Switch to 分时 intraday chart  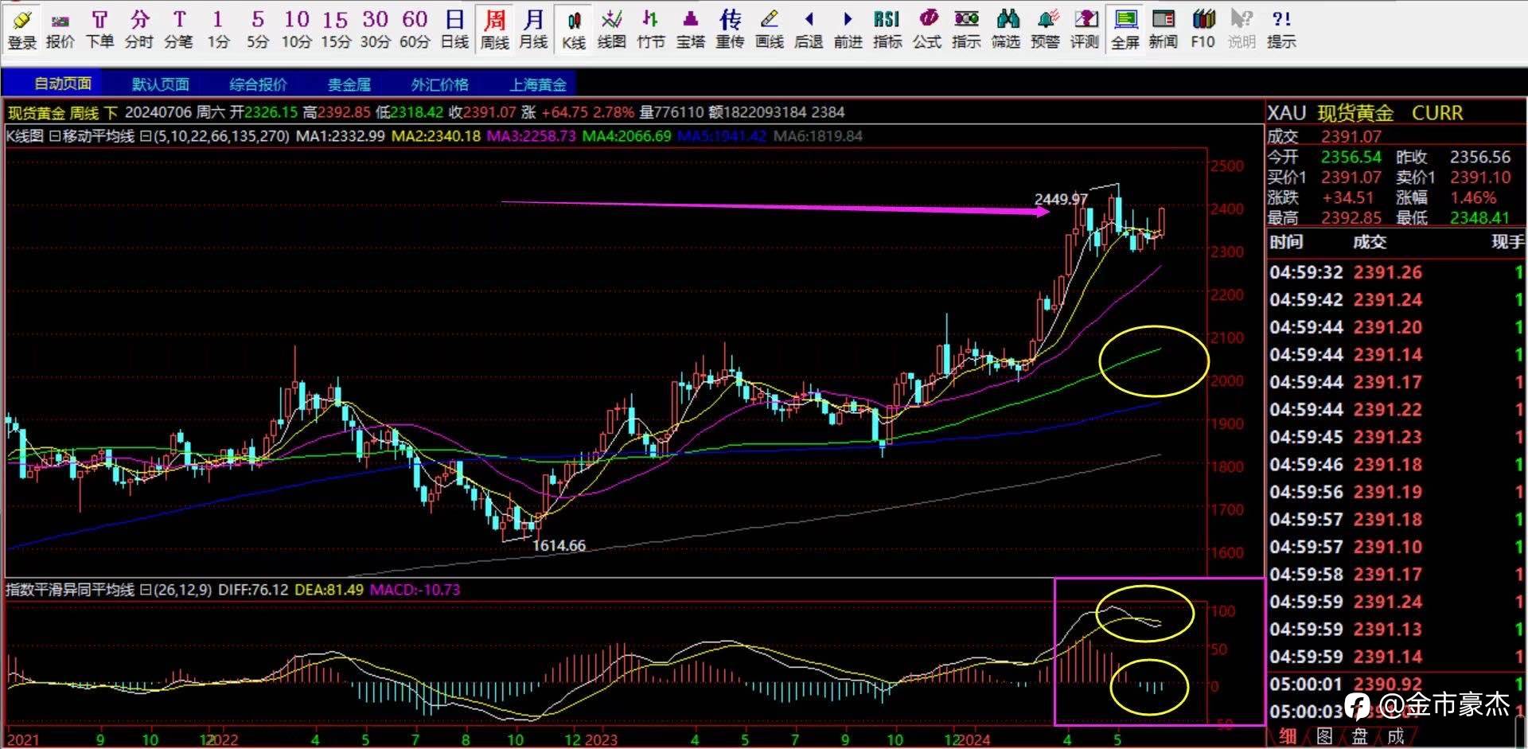[x=139, y=29]
